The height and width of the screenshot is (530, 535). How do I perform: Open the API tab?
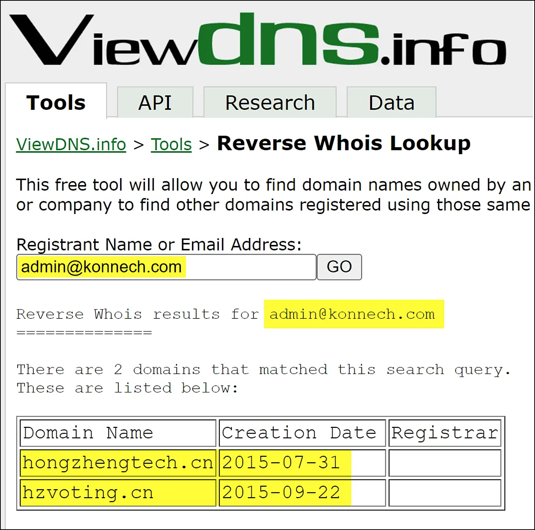click(x=155, y=102)
